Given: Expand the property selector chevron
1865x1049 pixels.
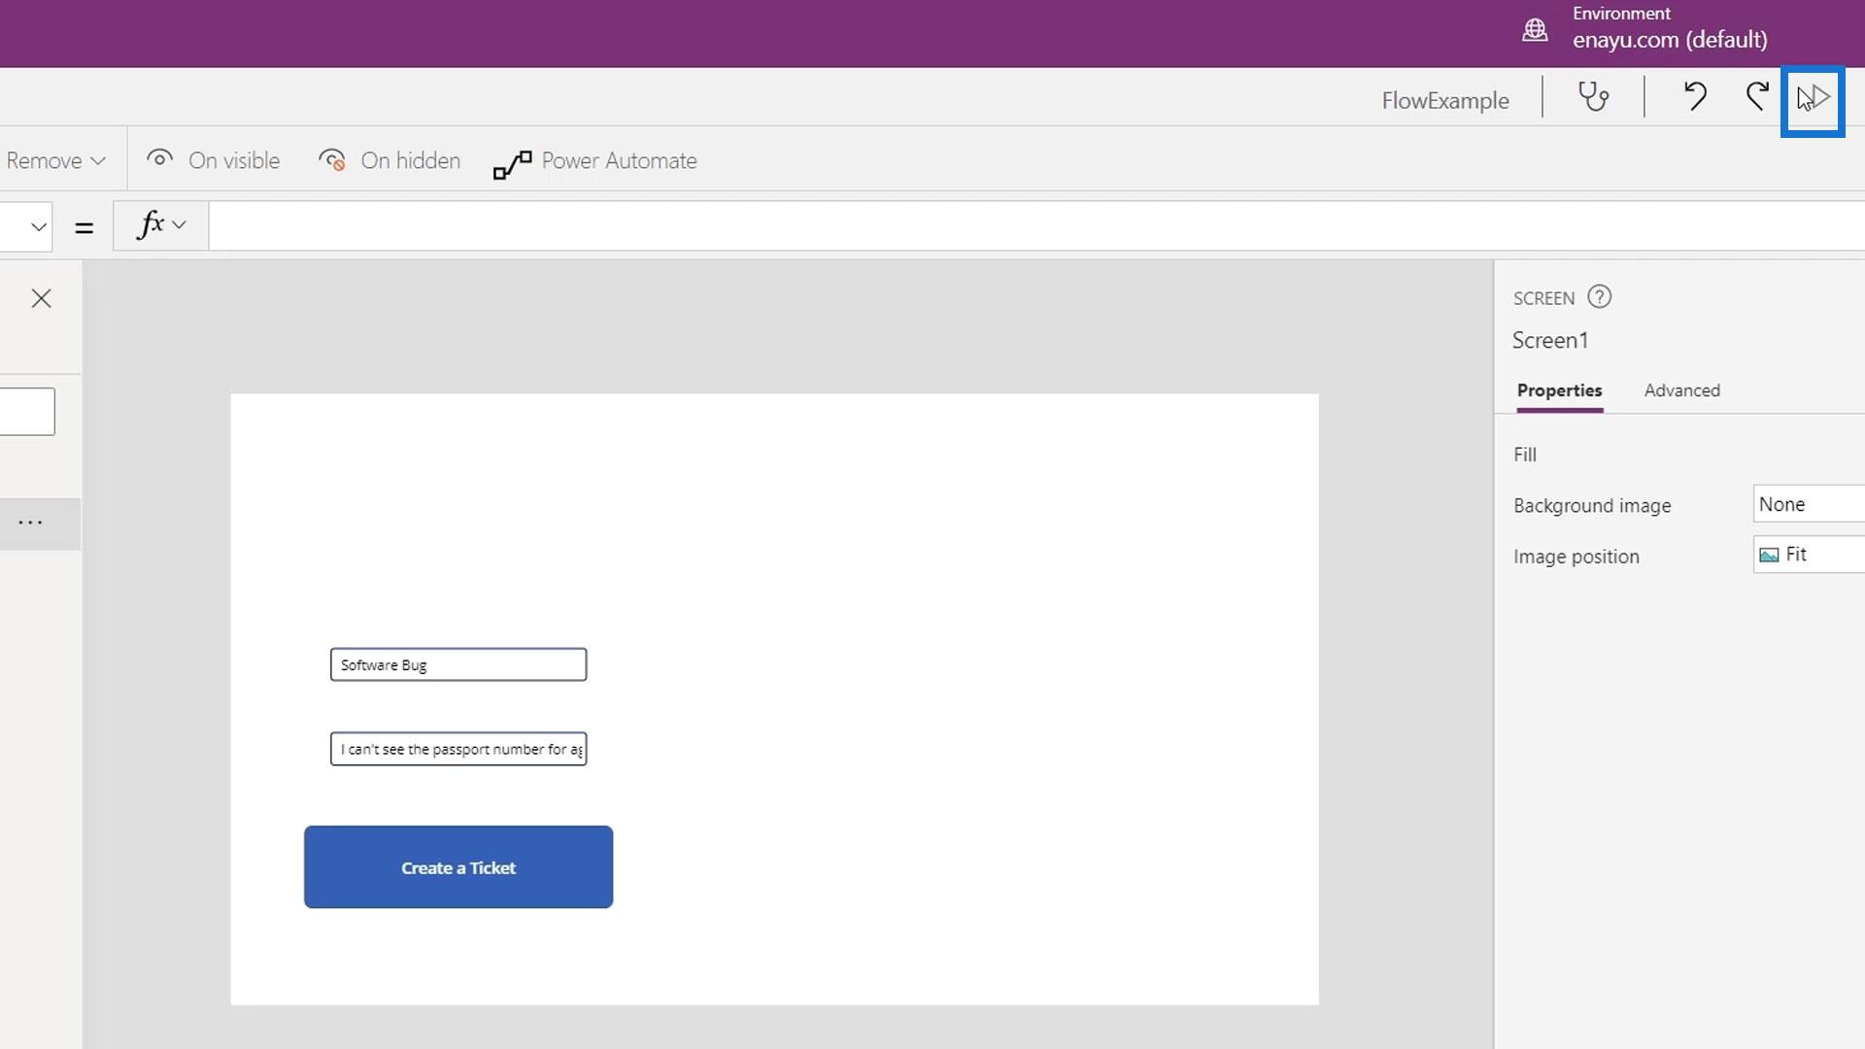Looking at the screenshot, I should coord(38,227).
